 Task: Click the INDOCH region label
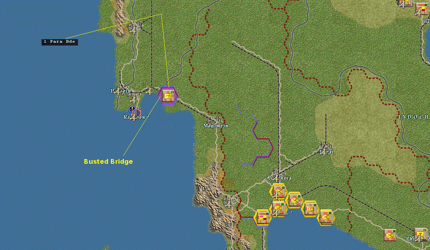[414, 117]
